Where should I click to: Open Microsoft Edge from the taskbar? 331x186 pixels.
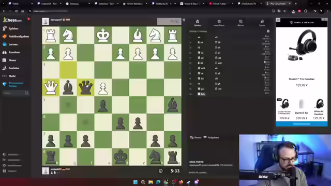pos(158,182)
